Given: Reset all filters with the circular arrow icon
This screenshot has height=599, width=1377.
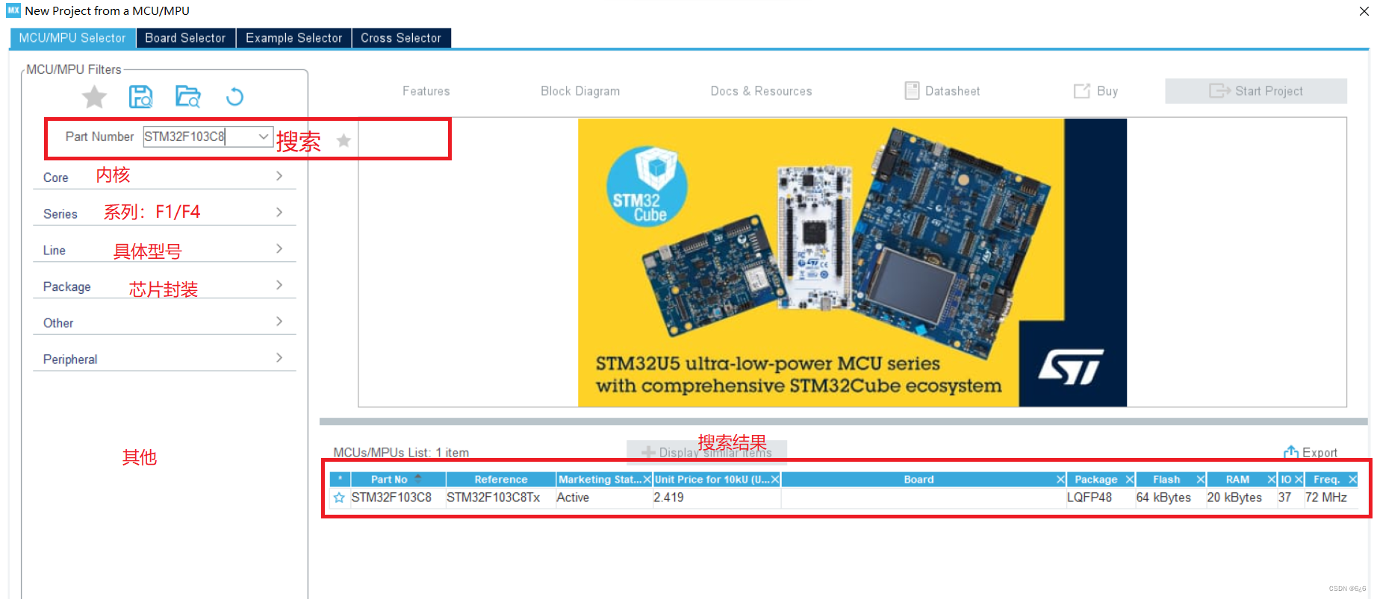Looking at the screenshot, I should 234,97.
